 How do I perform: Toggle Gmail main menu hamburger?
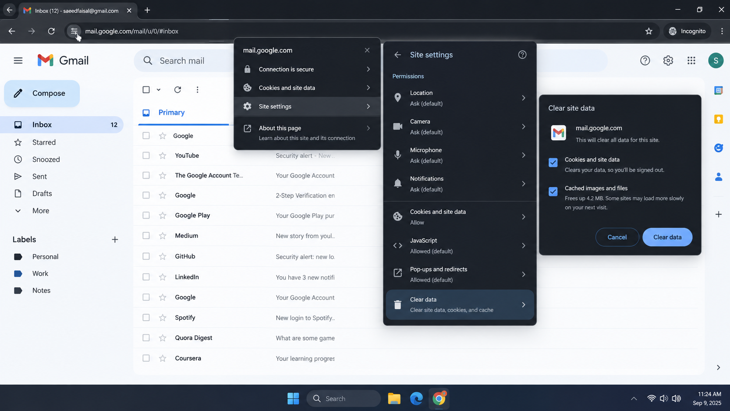18,60
